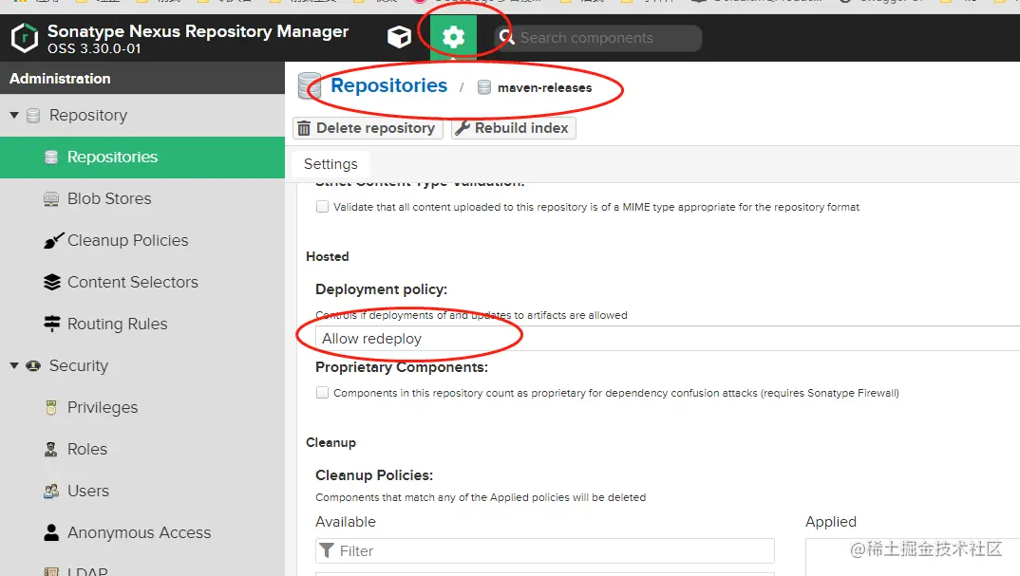Click the Cleanup Policies broom icon

click(53, 240)
